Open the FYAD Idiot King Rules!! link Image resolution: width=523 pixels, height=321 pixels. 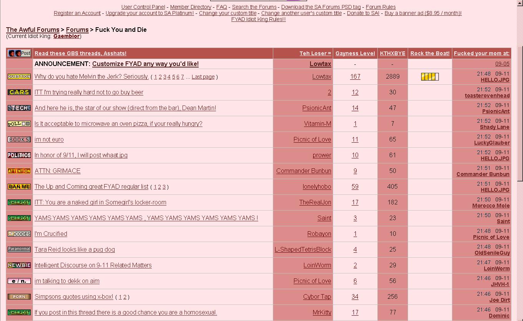258,19
